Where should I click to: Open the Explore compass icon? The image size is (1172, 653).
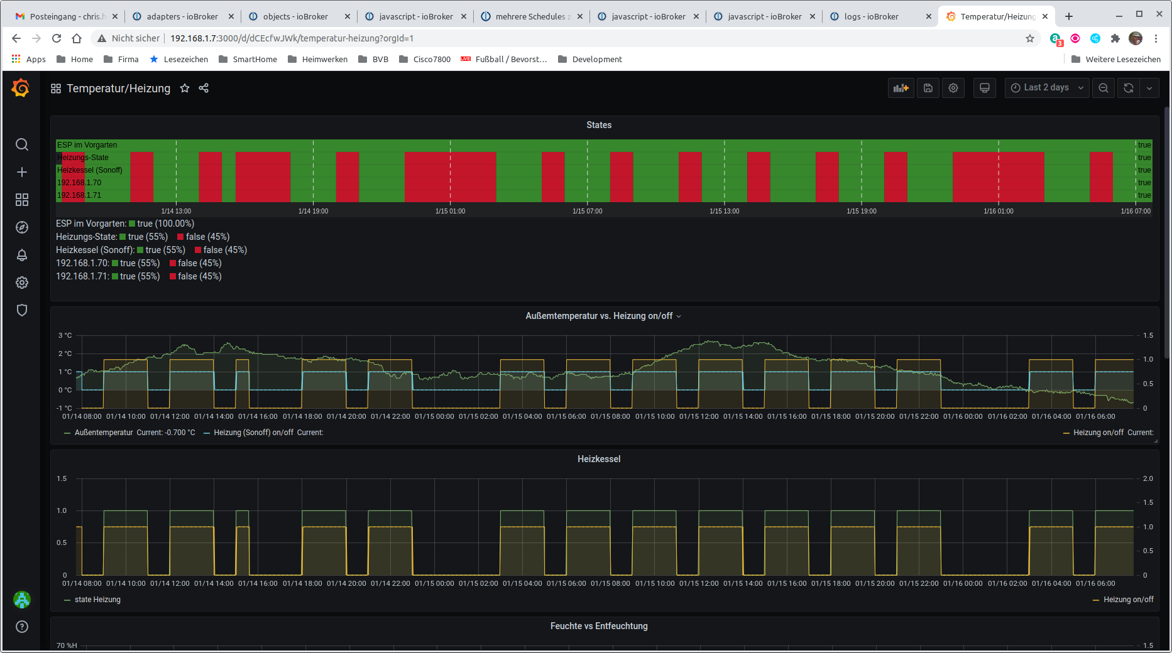pyautogui.click(x=22, y=227)
